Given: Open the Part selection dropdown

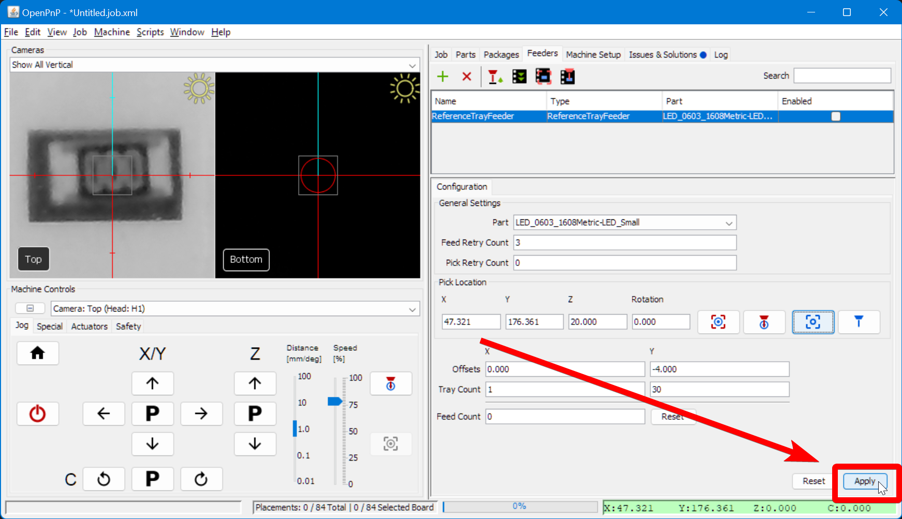Looking at the screenshot, I should tap(729, 223).
